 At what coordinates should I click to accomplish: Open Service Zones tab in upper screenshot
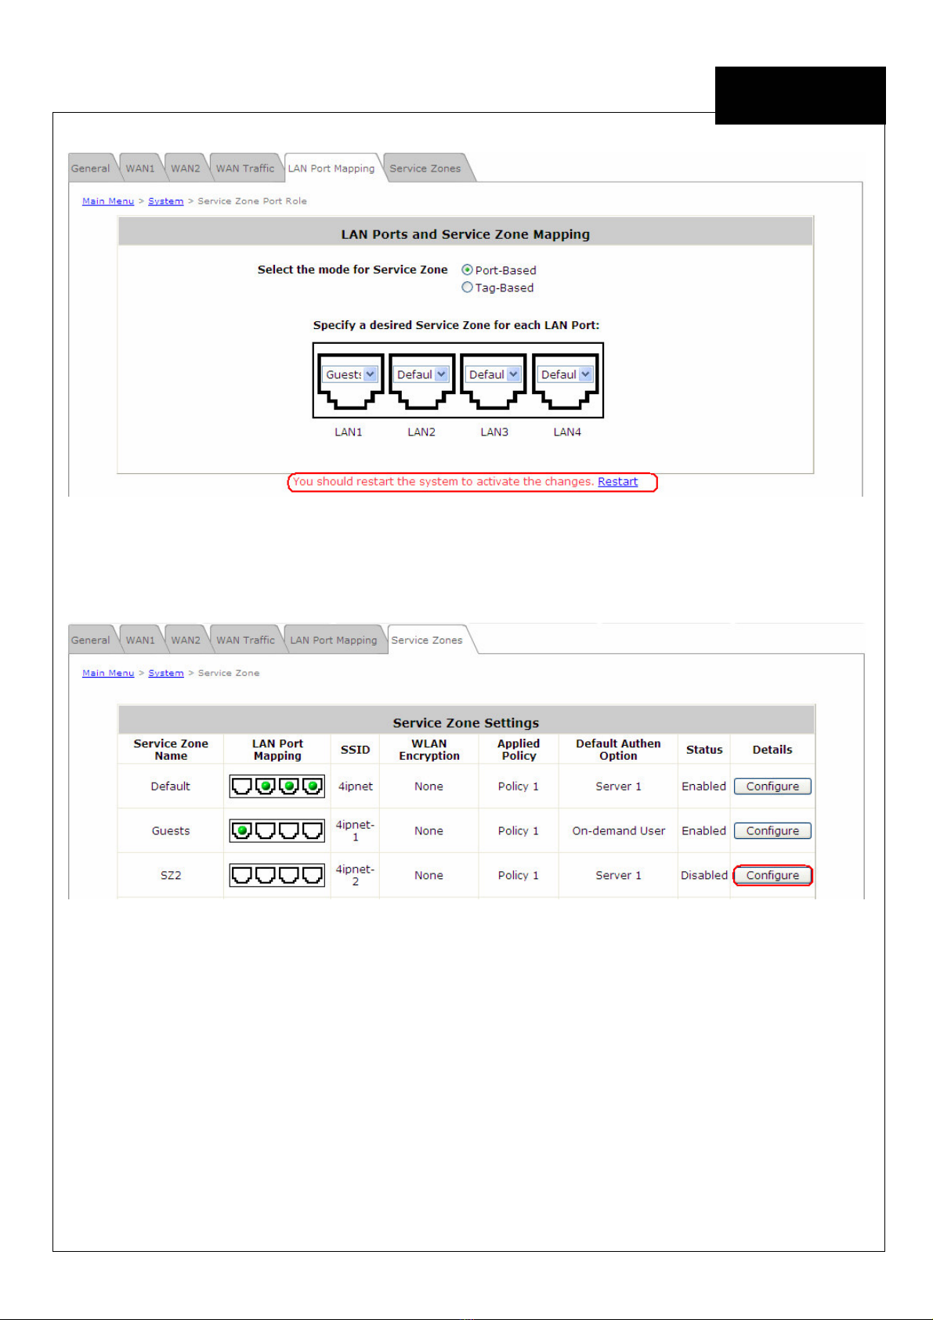(x=425, y=168)
